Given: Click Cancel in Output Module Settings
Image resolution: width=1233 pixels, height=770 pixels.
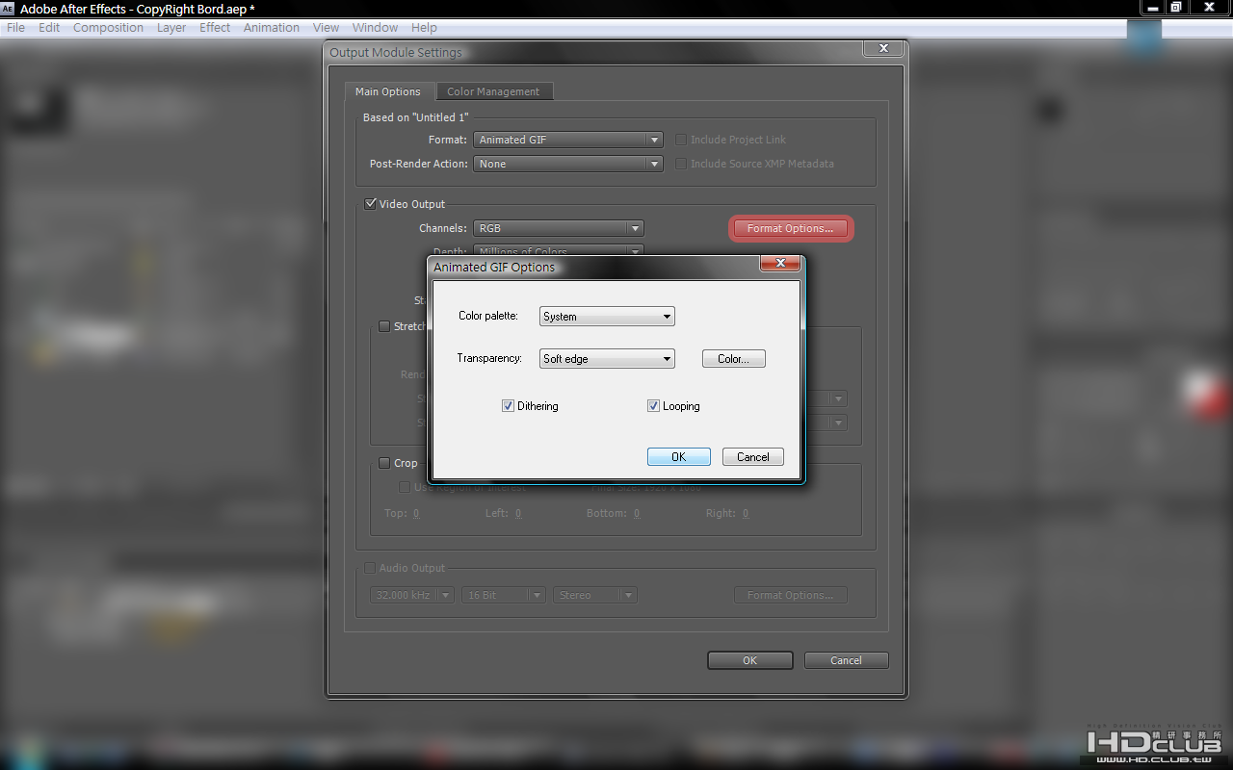Looking at the screenshot, I should click(846, 660).
